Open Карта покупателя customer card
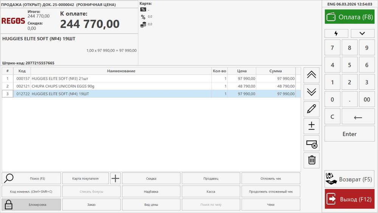 tap(85, 179)
